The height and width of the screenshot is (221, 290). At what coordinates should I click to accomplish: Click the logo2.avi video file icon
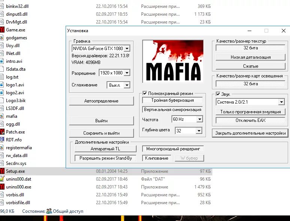click(2, 92)
